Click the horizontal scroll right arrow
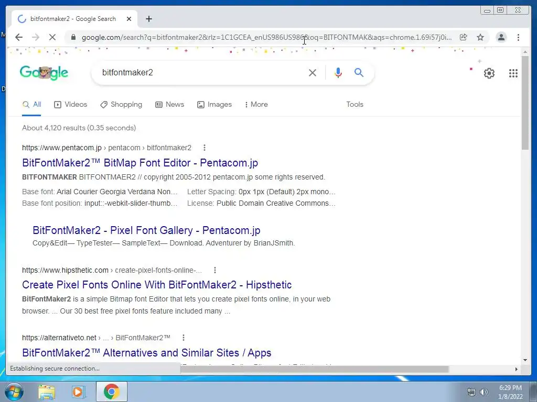The width and height of the screenshot is (537, 402). 517,369
